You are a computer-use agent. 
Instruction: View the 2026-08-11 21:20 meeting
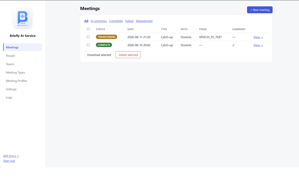point(258,37)
